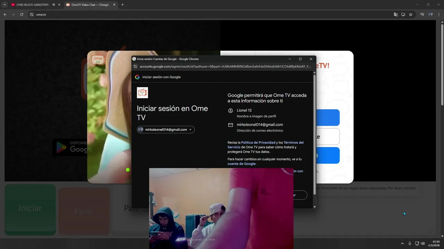This screenshot has width=444, height=249.
Task: Show hidden icons in system tray
Action: pos(402,243)
